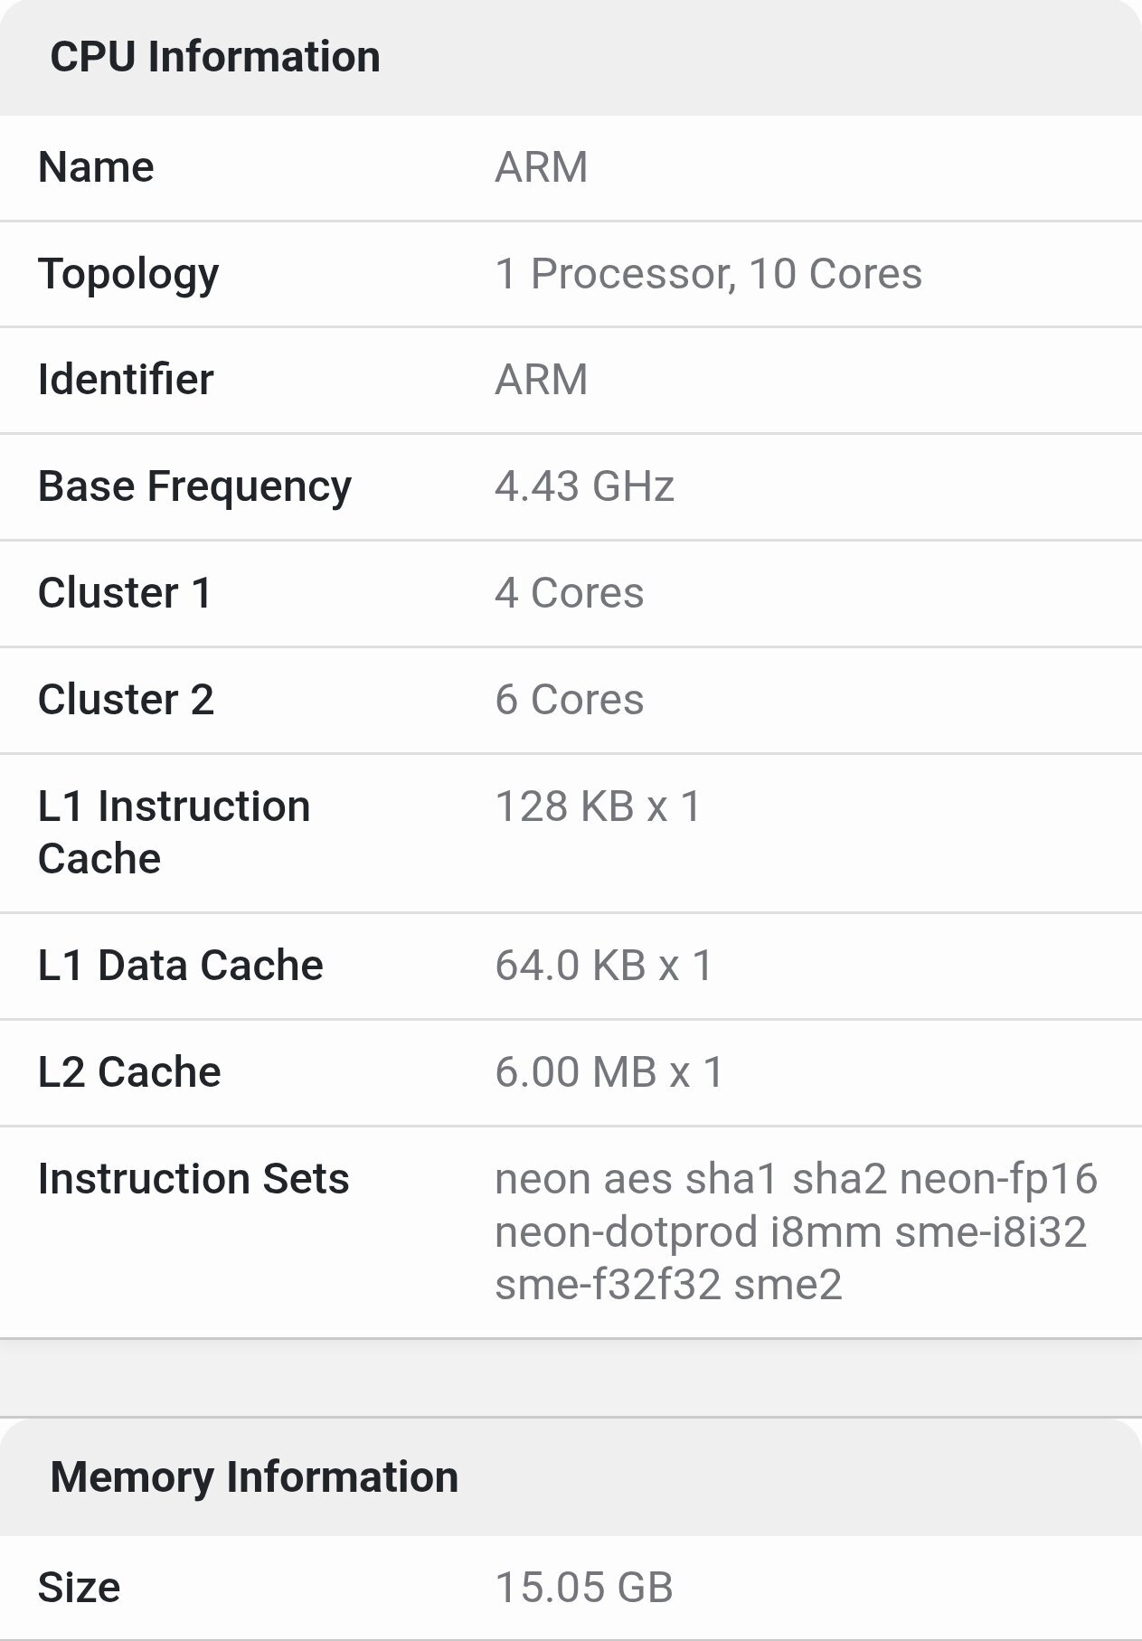
Task: Select the instruction sets list starting with neon
Action: click(x=795, y=1231)
